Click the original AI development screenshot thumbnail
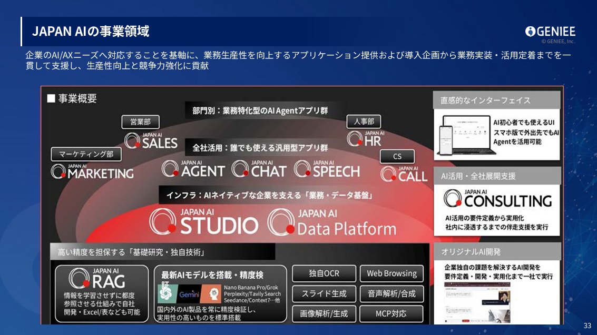The image size is (597, 335). tap(477, 302)
